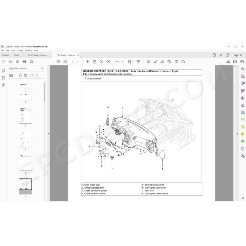
Task: Select page 2 thumbnail
Action: point(25,116)
